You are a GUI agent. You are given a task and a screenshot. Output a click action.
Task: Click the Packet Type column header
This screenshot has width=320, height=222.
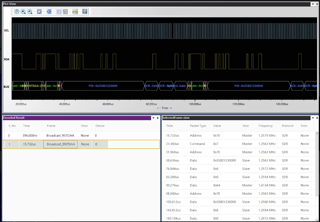198,126
